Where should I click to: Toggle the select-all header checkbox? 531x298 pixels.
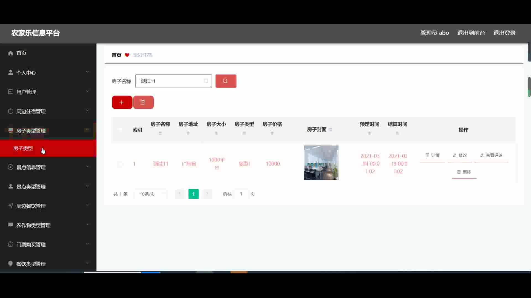pos(120,130)
